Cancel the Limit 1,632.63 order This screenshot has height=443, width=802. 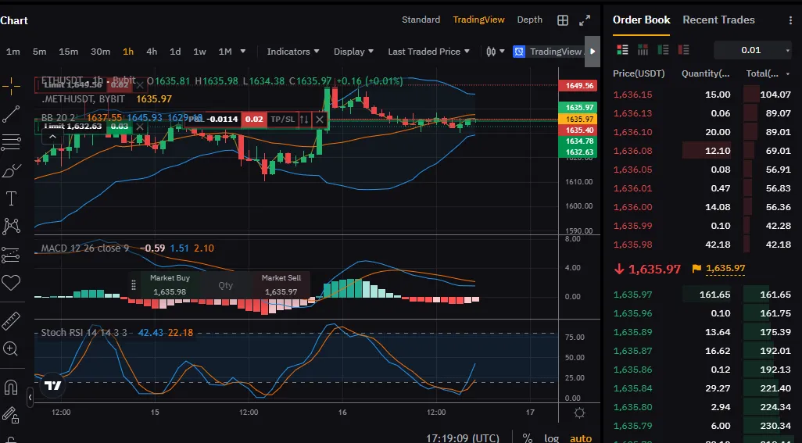[140, 127]
